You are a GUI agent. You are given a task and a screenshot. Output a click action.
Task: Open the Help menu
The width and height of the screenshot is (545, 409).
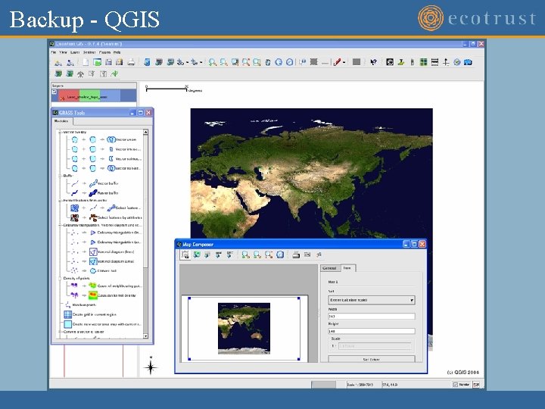pyautogui.click(x=117, y=52)
